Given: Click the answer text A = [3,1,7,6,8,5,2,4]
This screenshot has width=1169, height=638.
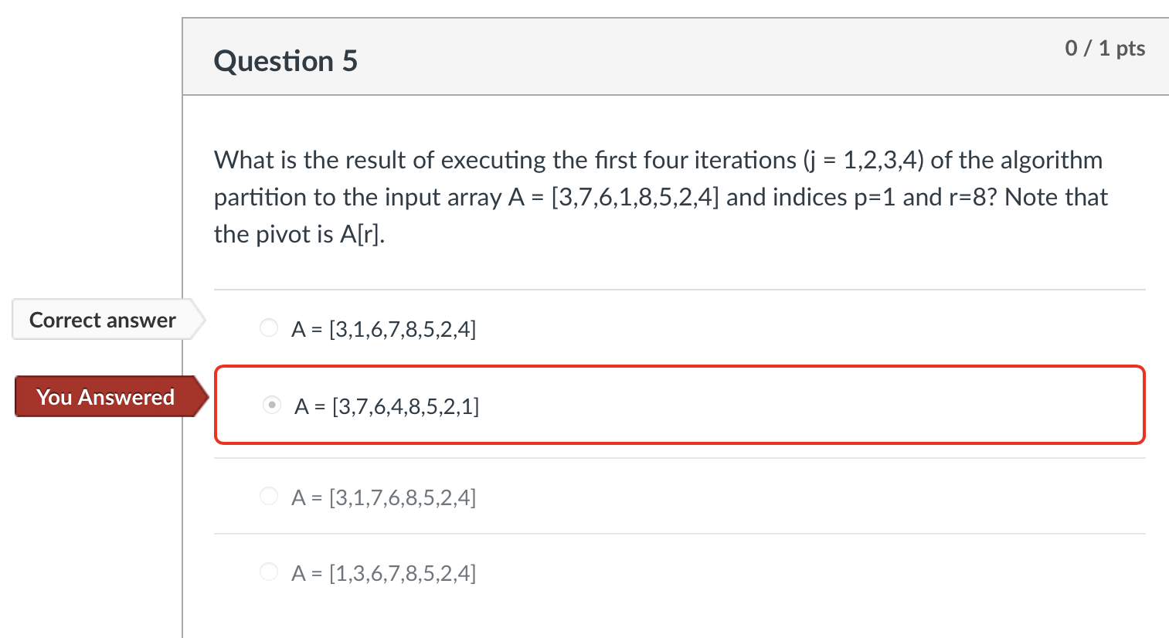Looking at the screenshot, I should [x=384, y=497].
